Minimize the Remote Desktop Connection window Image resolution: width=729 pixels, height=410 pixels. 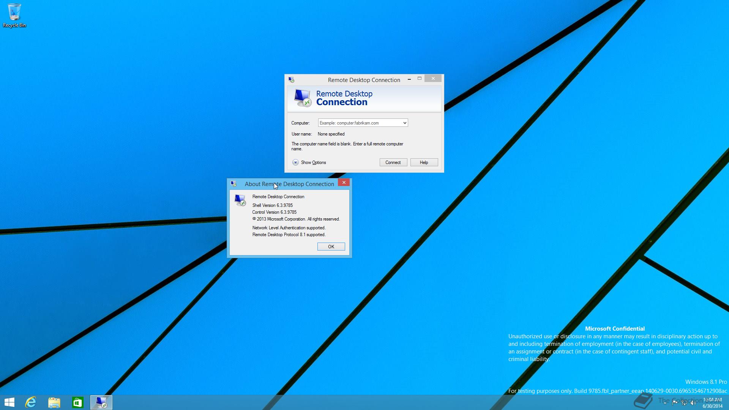click(x=409, y=79)
